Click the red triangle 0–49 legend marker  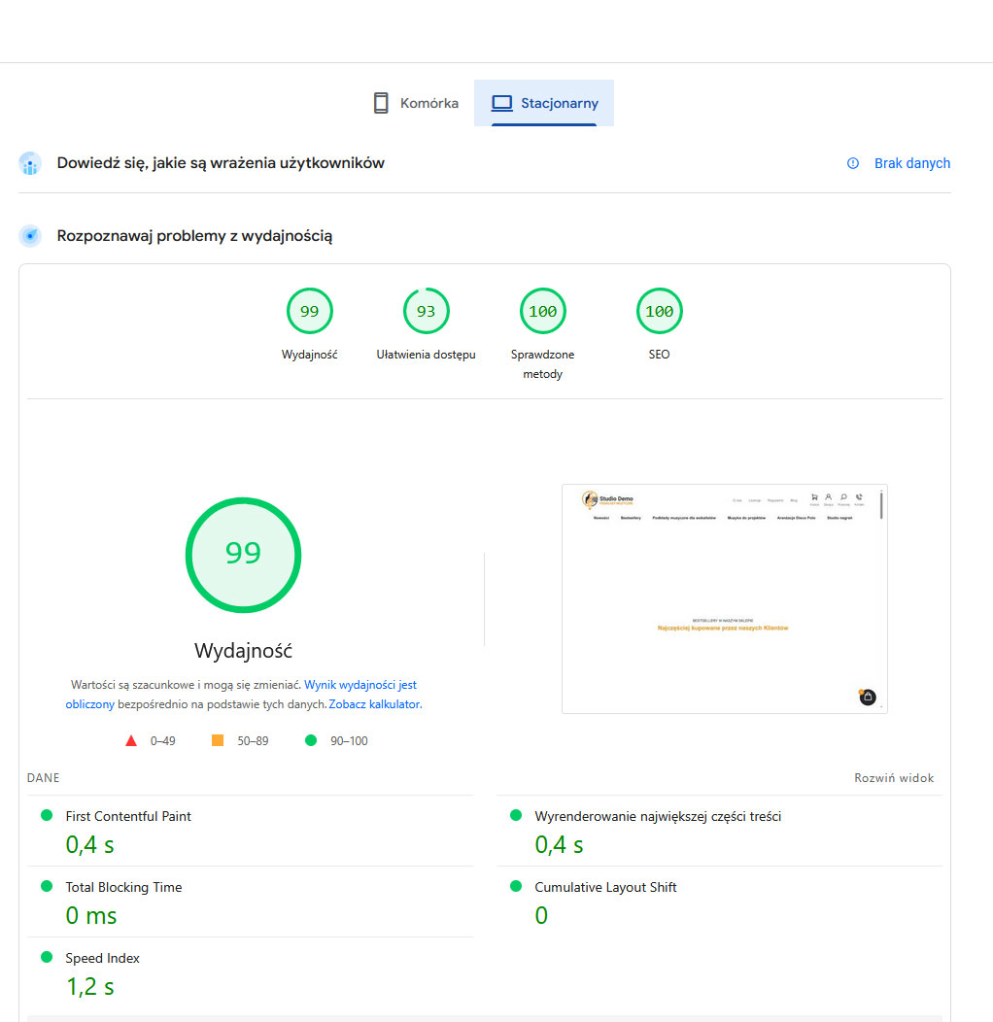pyautogui.click(x=131, y=739)
